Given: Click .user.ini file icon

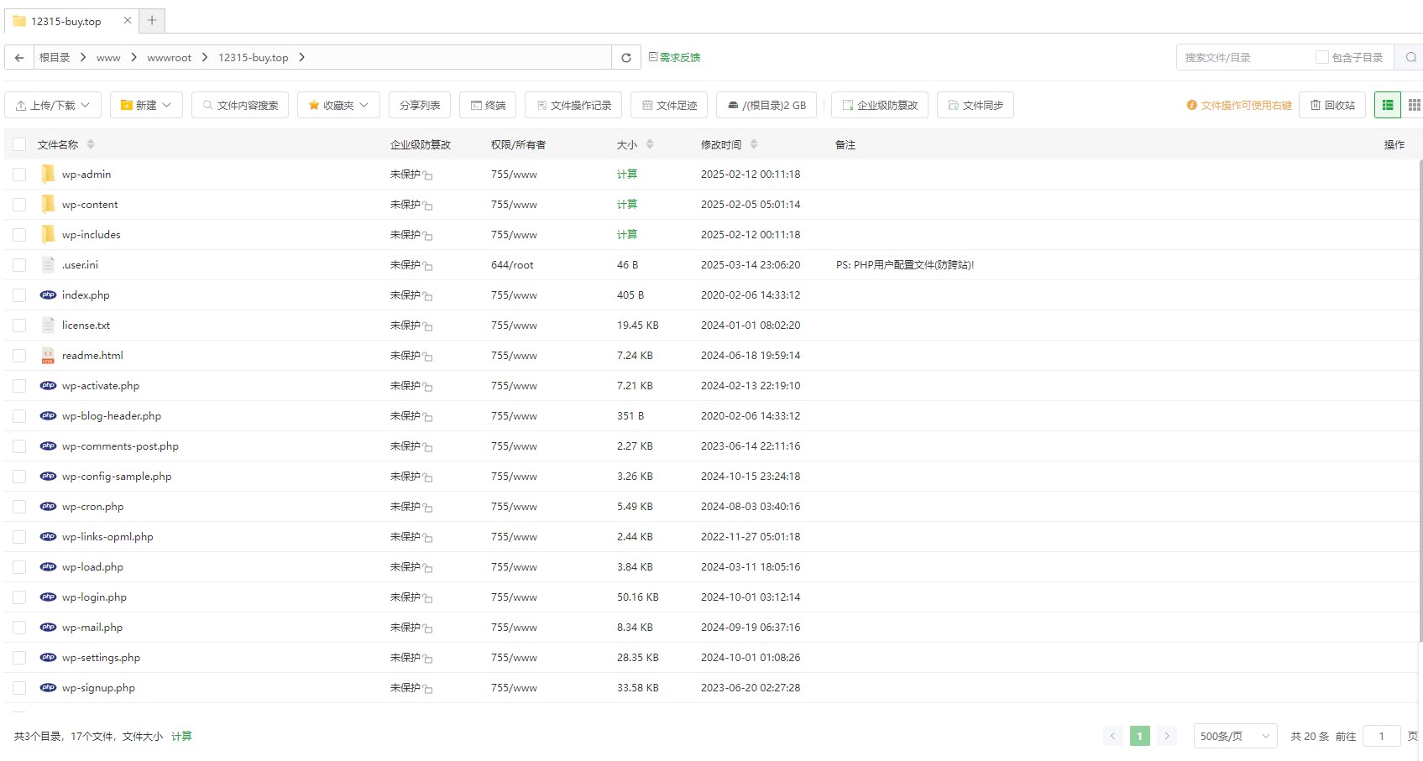Looking at the screenshot, I should (x=48, y=264).
